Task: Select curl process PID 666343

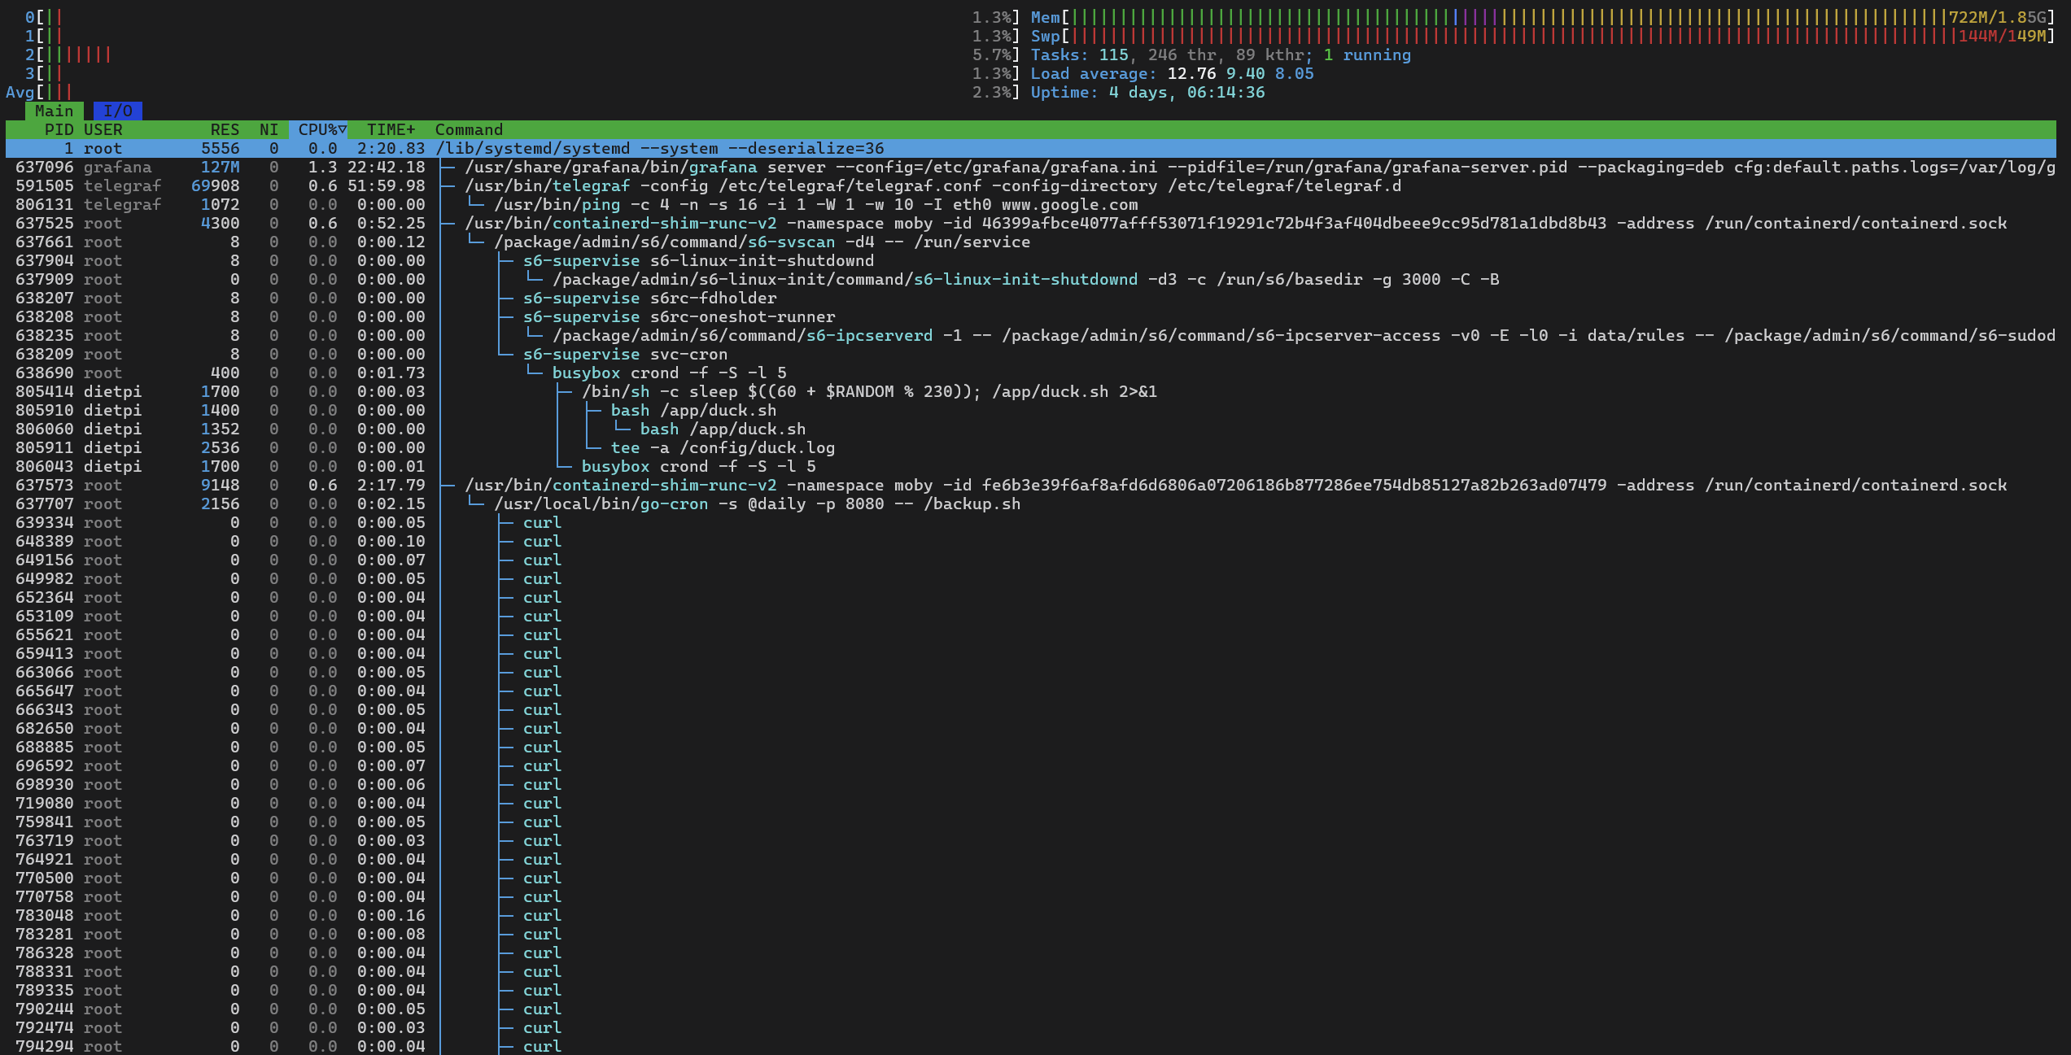Action: [1031, 709]
